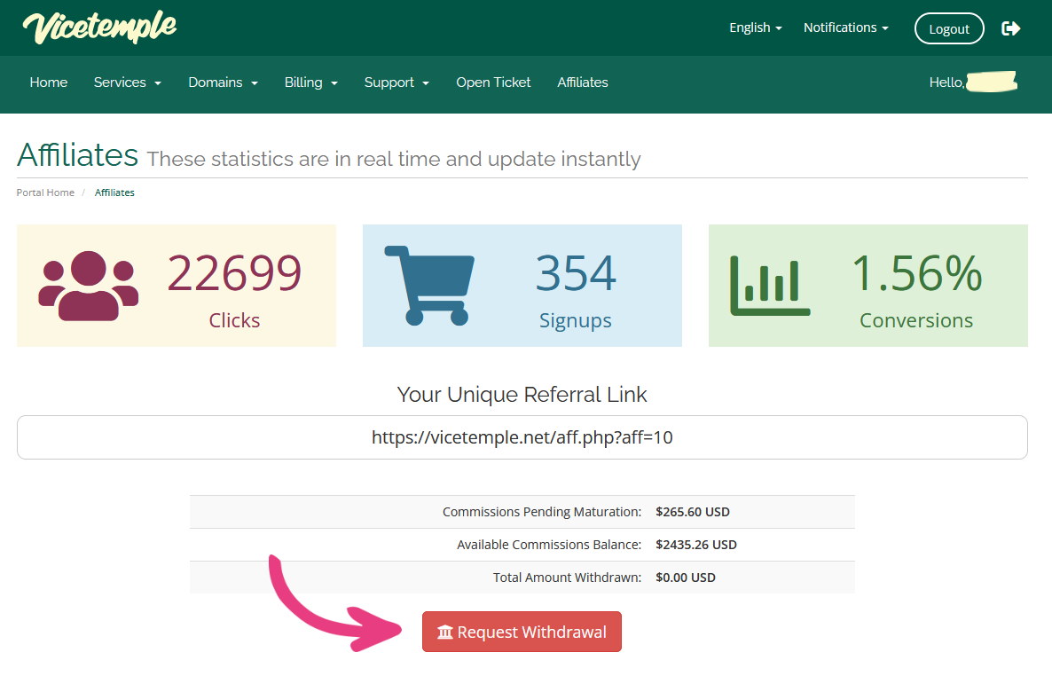Expand the Domains menu

point(223,83)
